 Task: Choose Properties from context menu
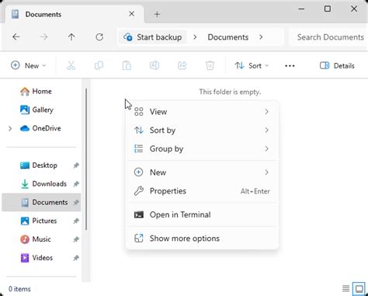point(202,191)
